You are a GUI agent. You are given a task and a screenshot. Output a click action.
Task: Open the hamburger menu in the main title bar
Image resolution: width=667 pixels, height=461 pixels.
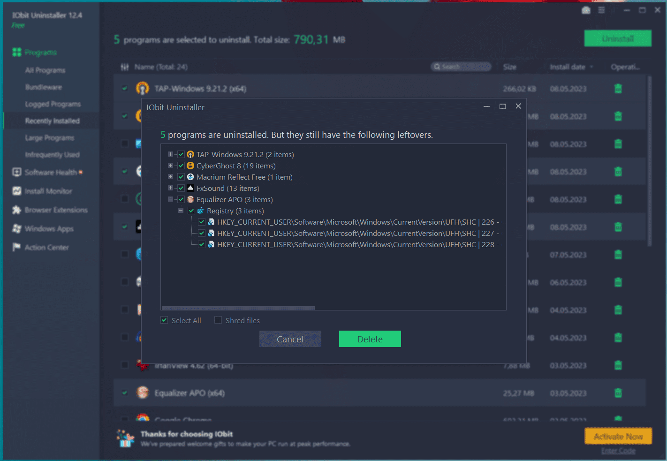(601, 10)
